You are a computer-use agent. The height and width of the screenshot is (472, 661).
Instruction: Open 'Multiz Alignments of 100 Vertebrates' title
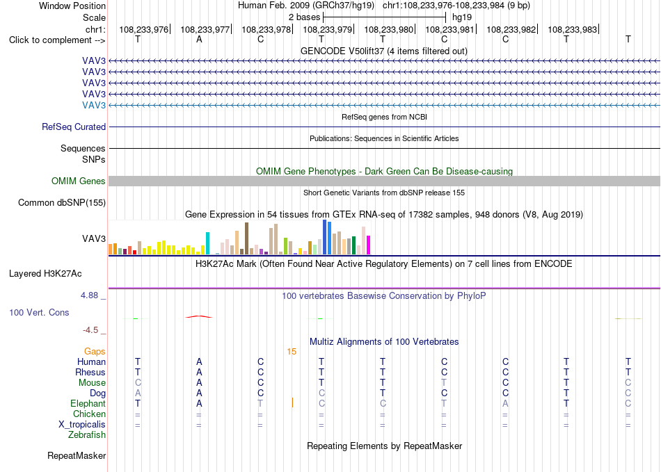coord(384,342)
